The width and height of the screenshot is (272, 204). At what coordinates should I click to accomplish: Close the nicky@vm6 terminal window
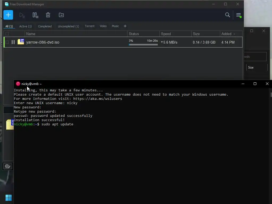(x=267, y=84)
